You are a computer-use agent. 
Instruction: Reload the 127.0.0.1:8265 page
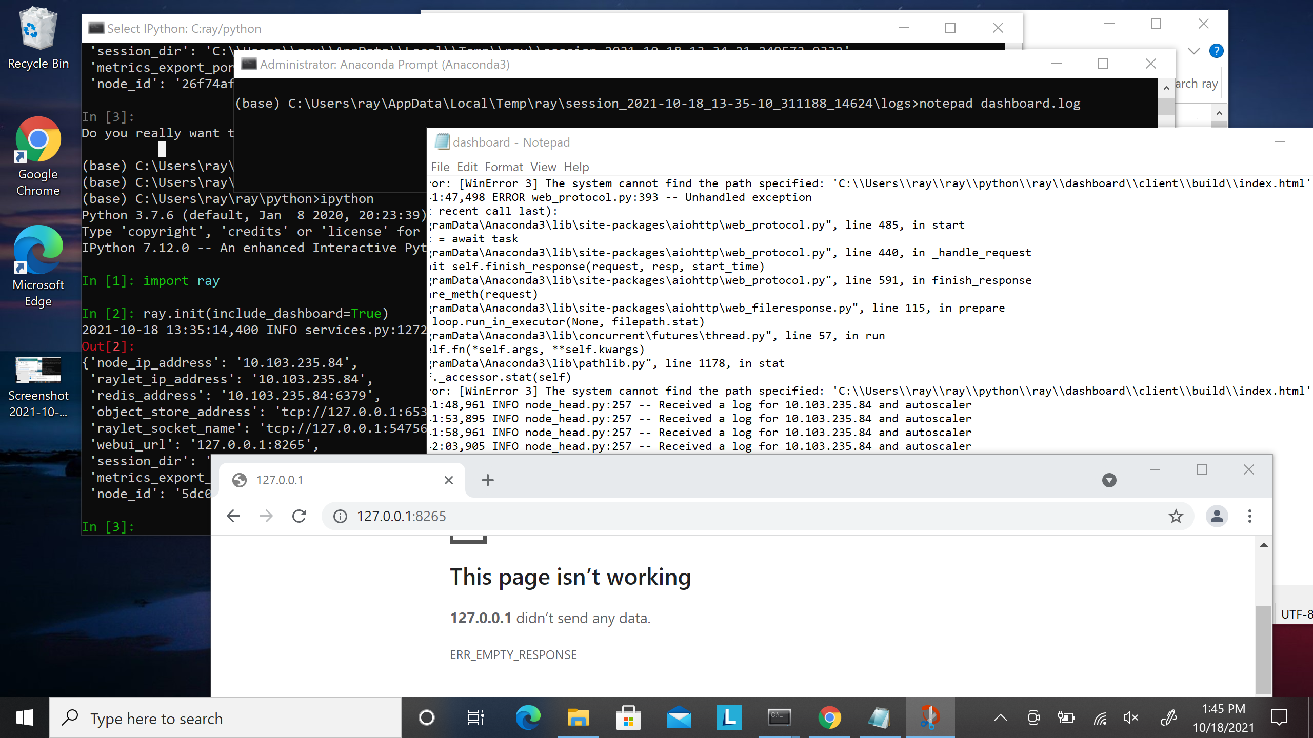tap(300, 516)
